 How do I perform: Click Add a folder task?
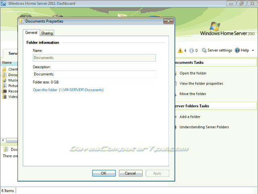coord(190,117)
